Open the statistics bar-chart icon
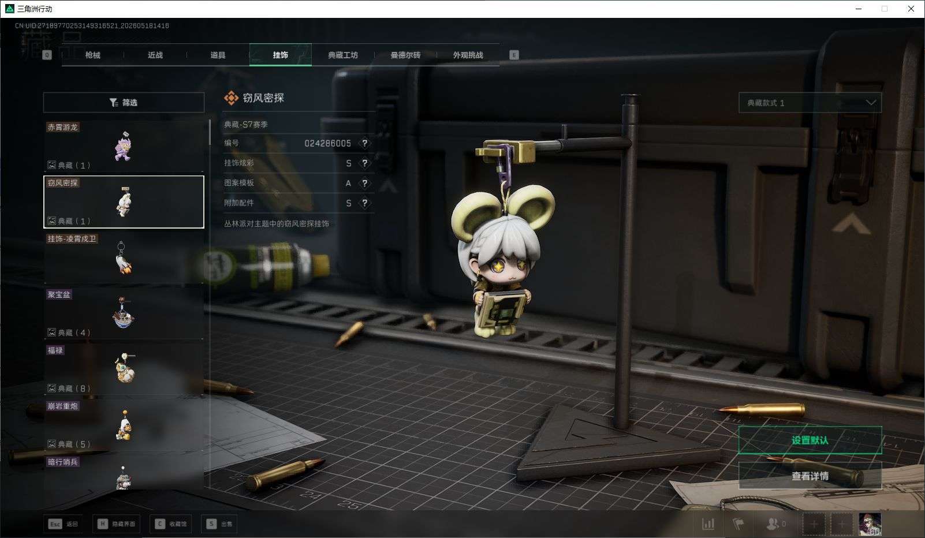The width and height of the screenshot is (925, 538). pyautogui.click(x=708, y=524)
